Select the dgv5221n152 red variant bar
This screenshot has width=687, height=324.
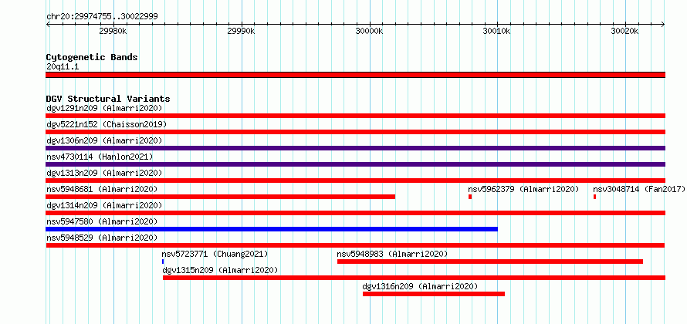point(355,132)
